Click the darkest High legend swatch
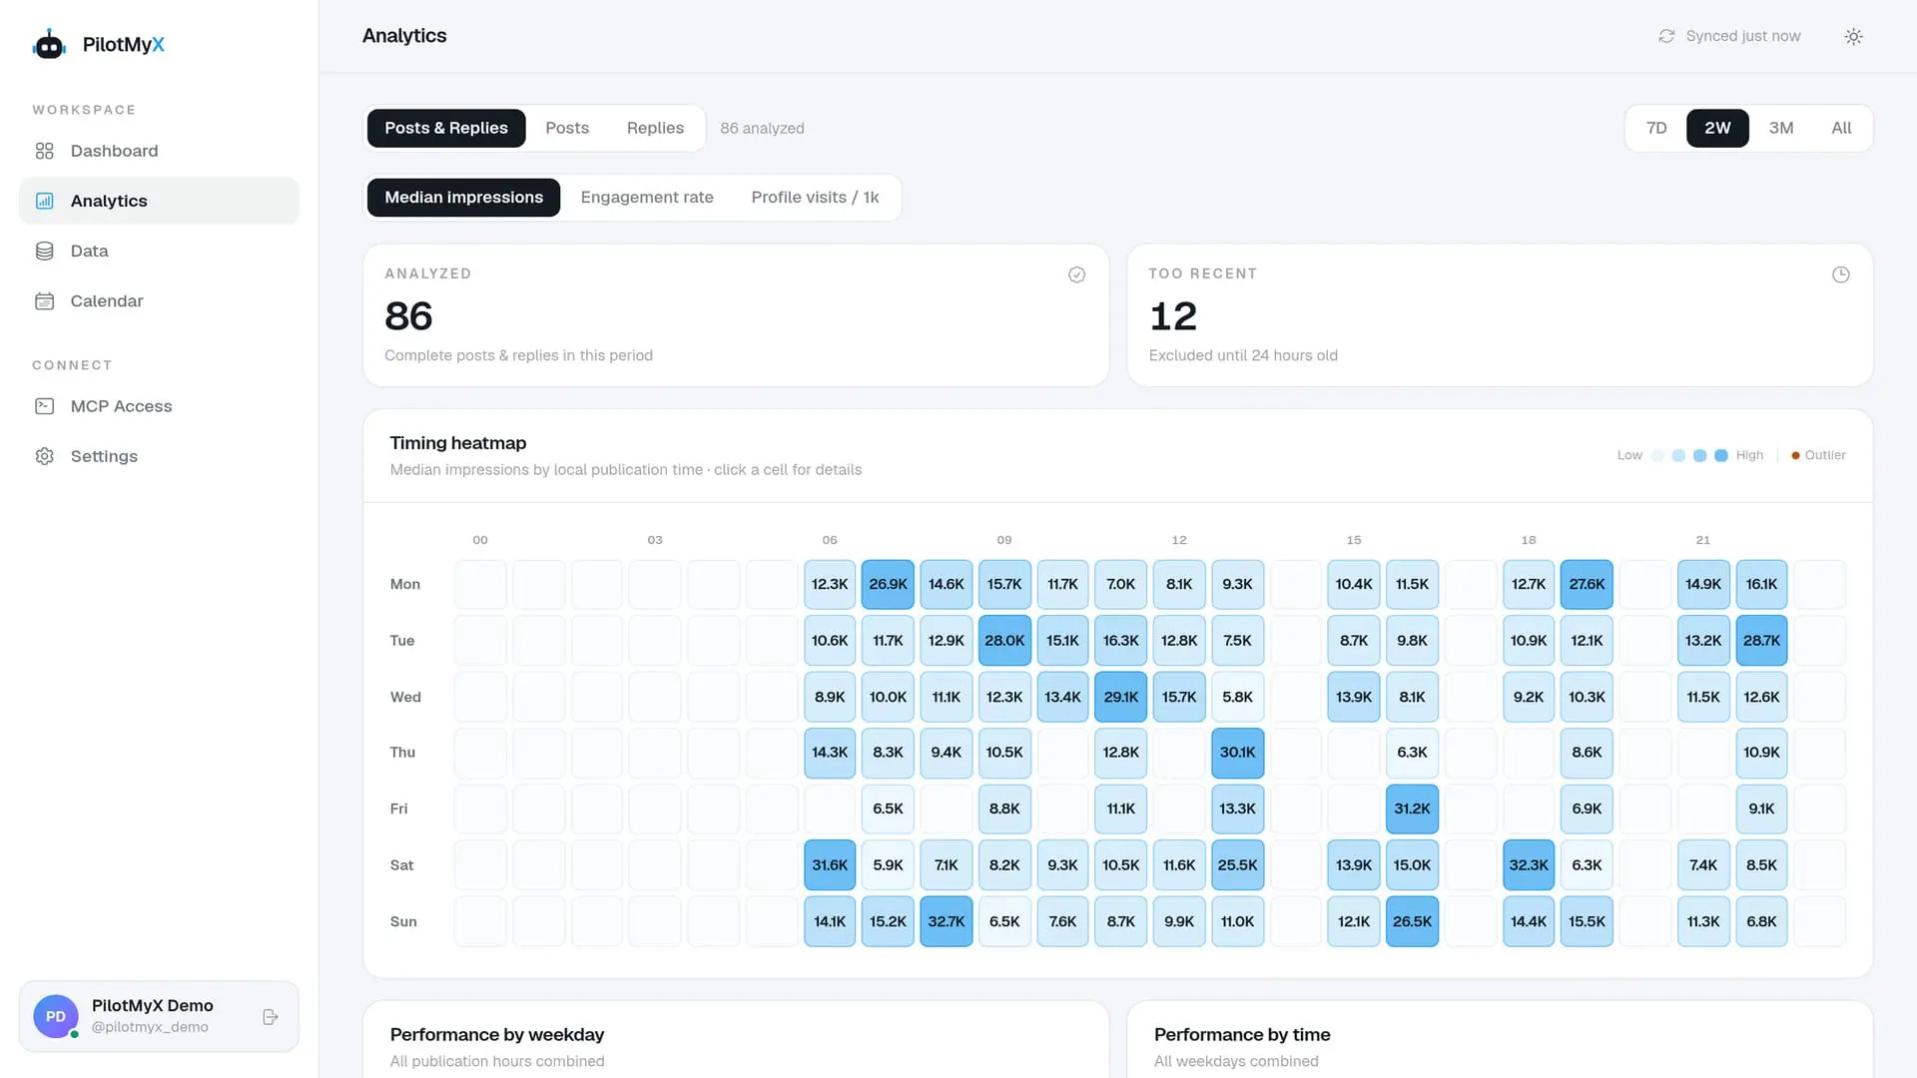 1720,455
